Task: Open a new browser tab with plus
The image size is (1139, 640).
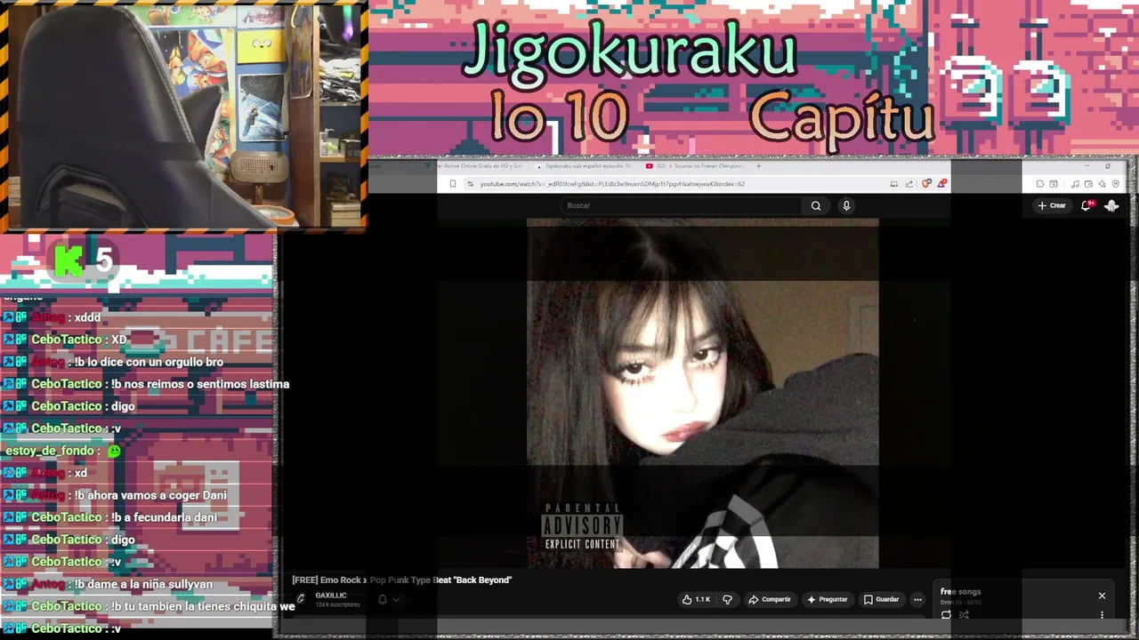Action: tap(759, 165)
